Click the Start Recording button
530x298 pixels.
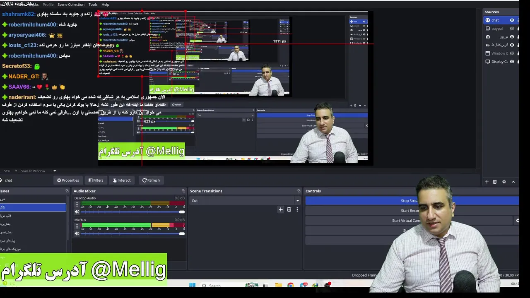(412, 211)
